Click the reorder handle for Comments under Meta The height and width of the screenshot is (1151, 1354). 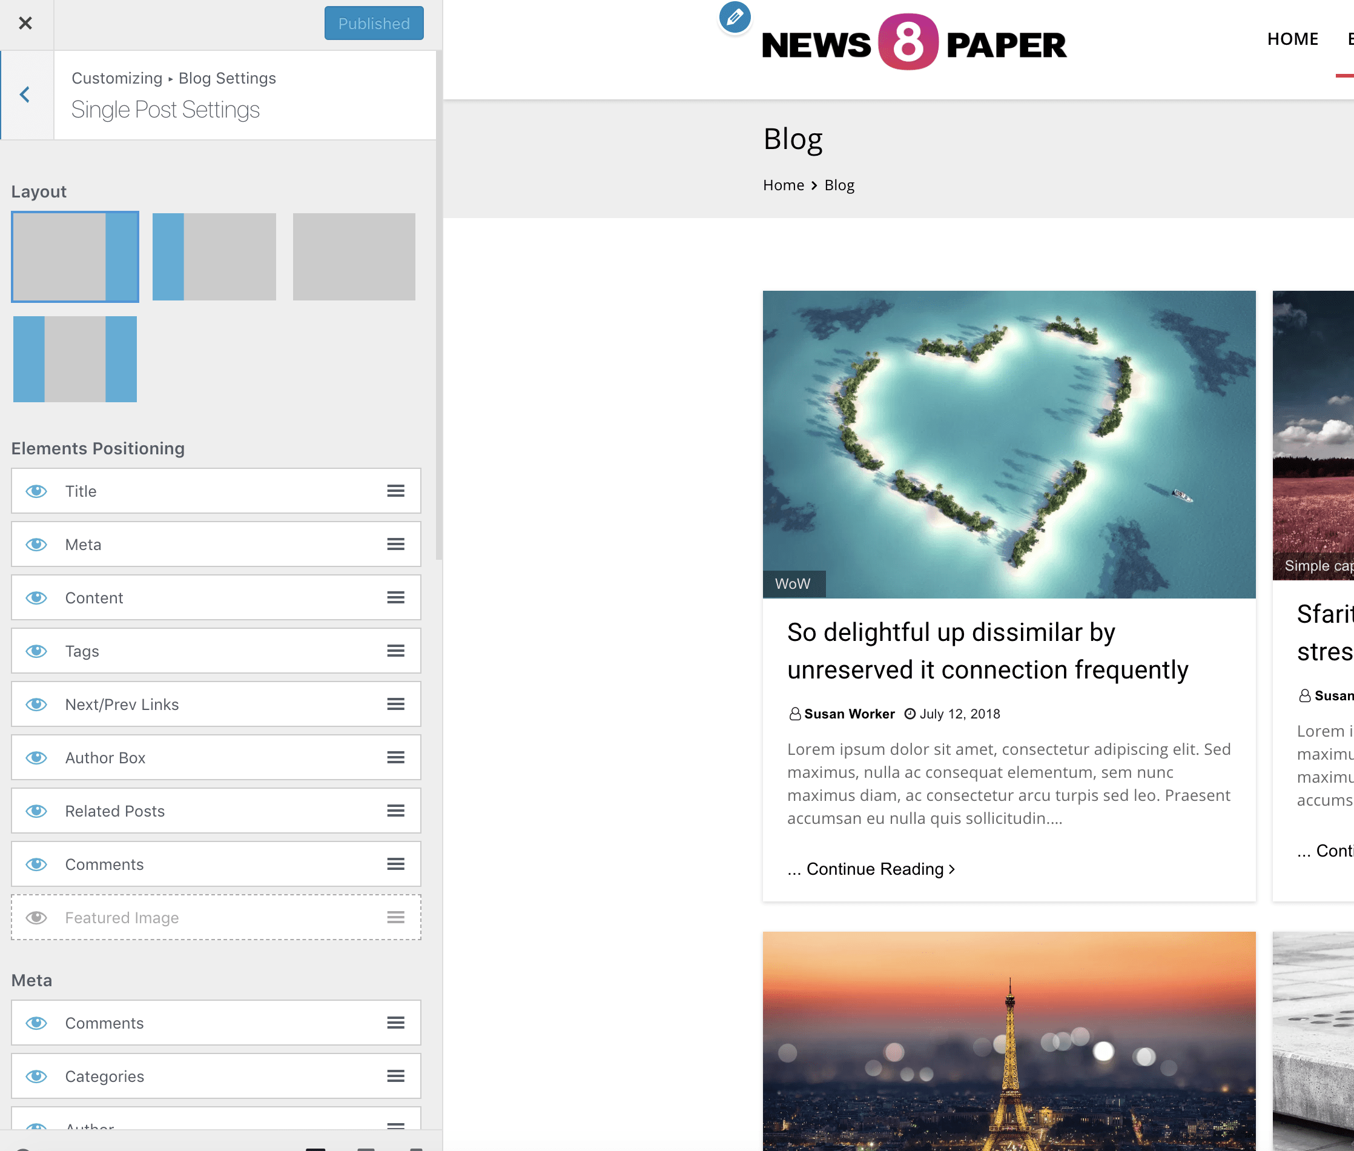point(395,1023)
